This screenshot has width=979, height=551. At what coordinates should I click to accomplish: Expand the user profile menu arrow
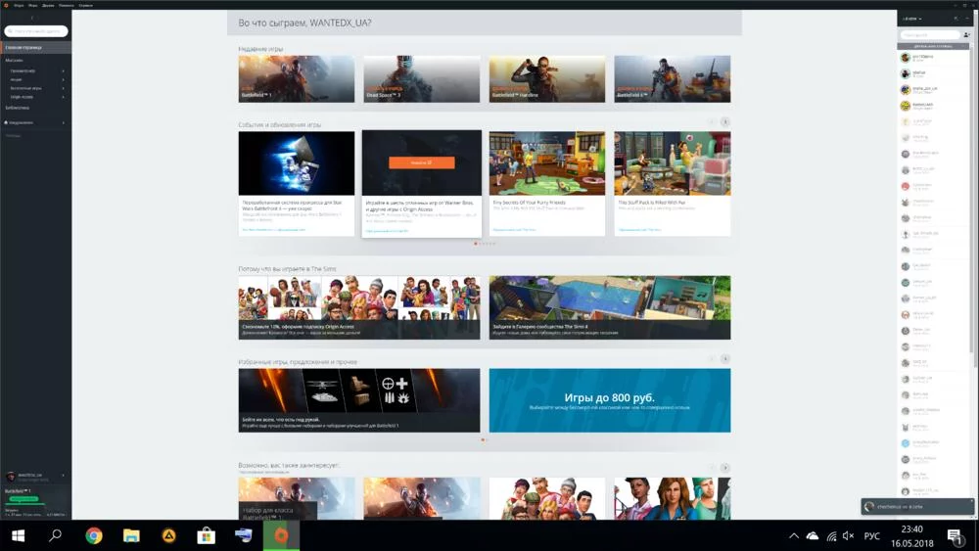[x=63, y=476]
